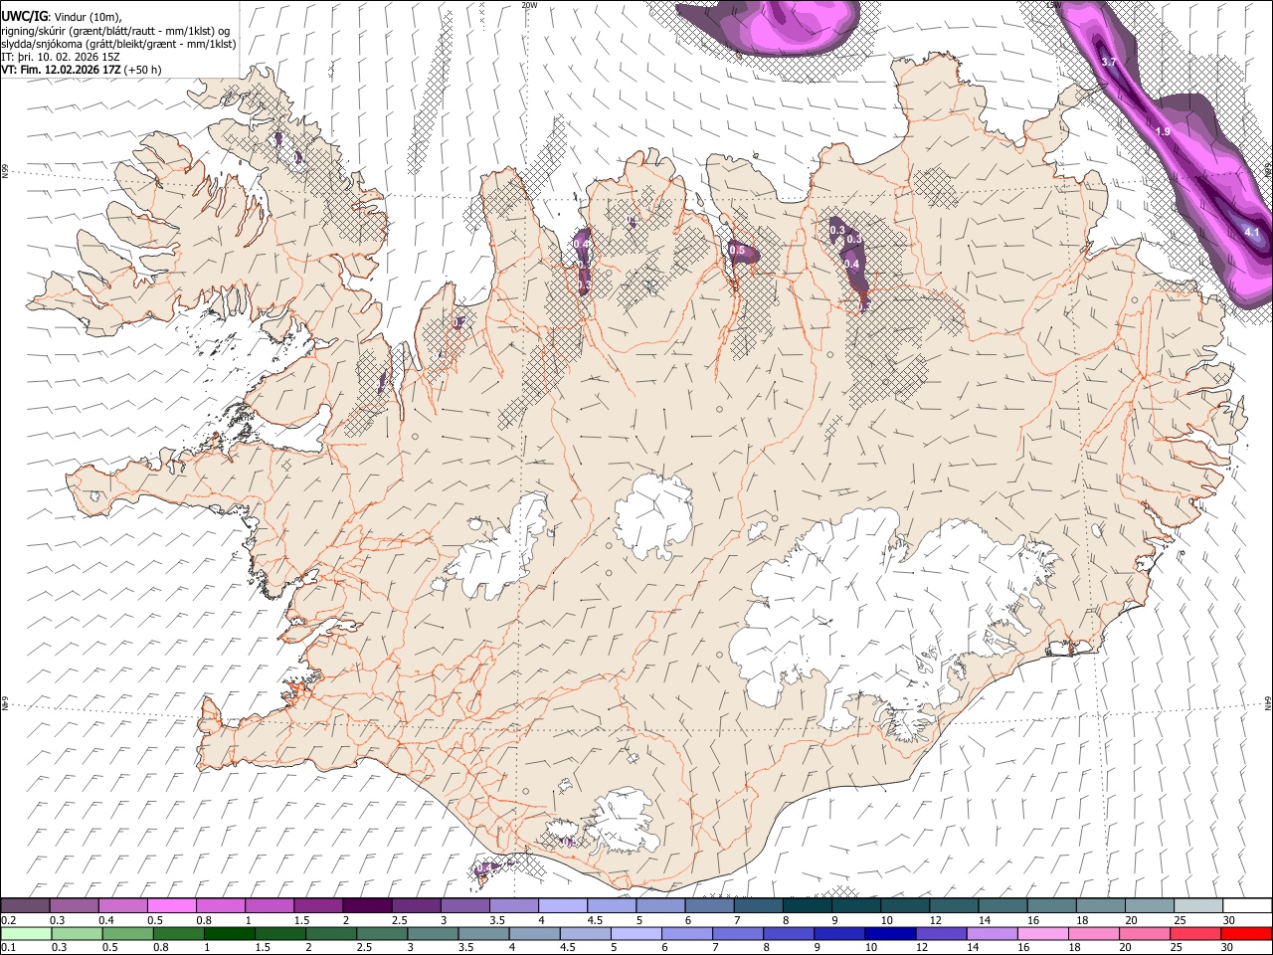
Task: Click the 0.5 precipitation value in north Iceland
Action: (737, 251)
